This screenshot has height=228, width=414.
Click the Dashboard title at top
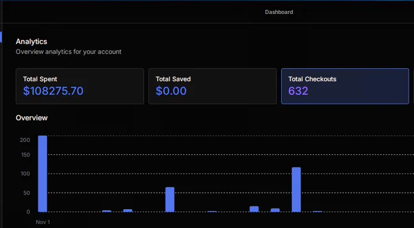(279, 12)
